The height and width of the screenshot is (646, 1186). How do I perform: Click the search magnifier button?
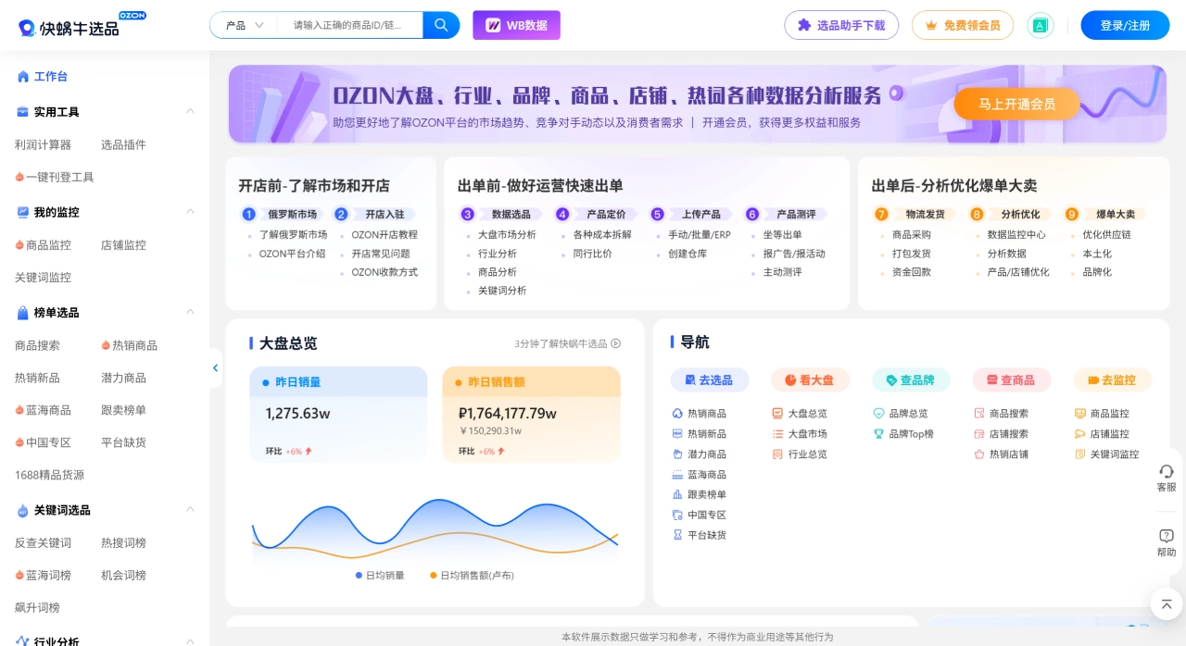pos(441,25)
